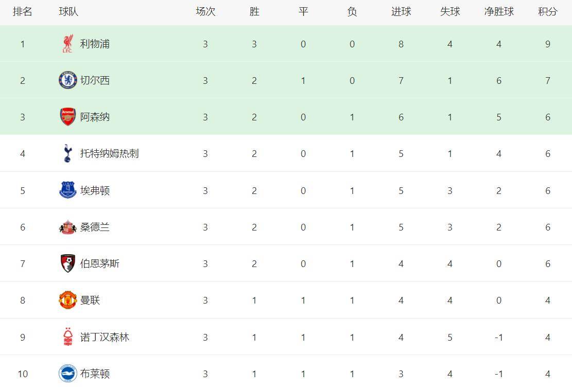This screenshot has height=389, width=572.
Task: Click the 场次 column header
Action: (x=205, y=12)
